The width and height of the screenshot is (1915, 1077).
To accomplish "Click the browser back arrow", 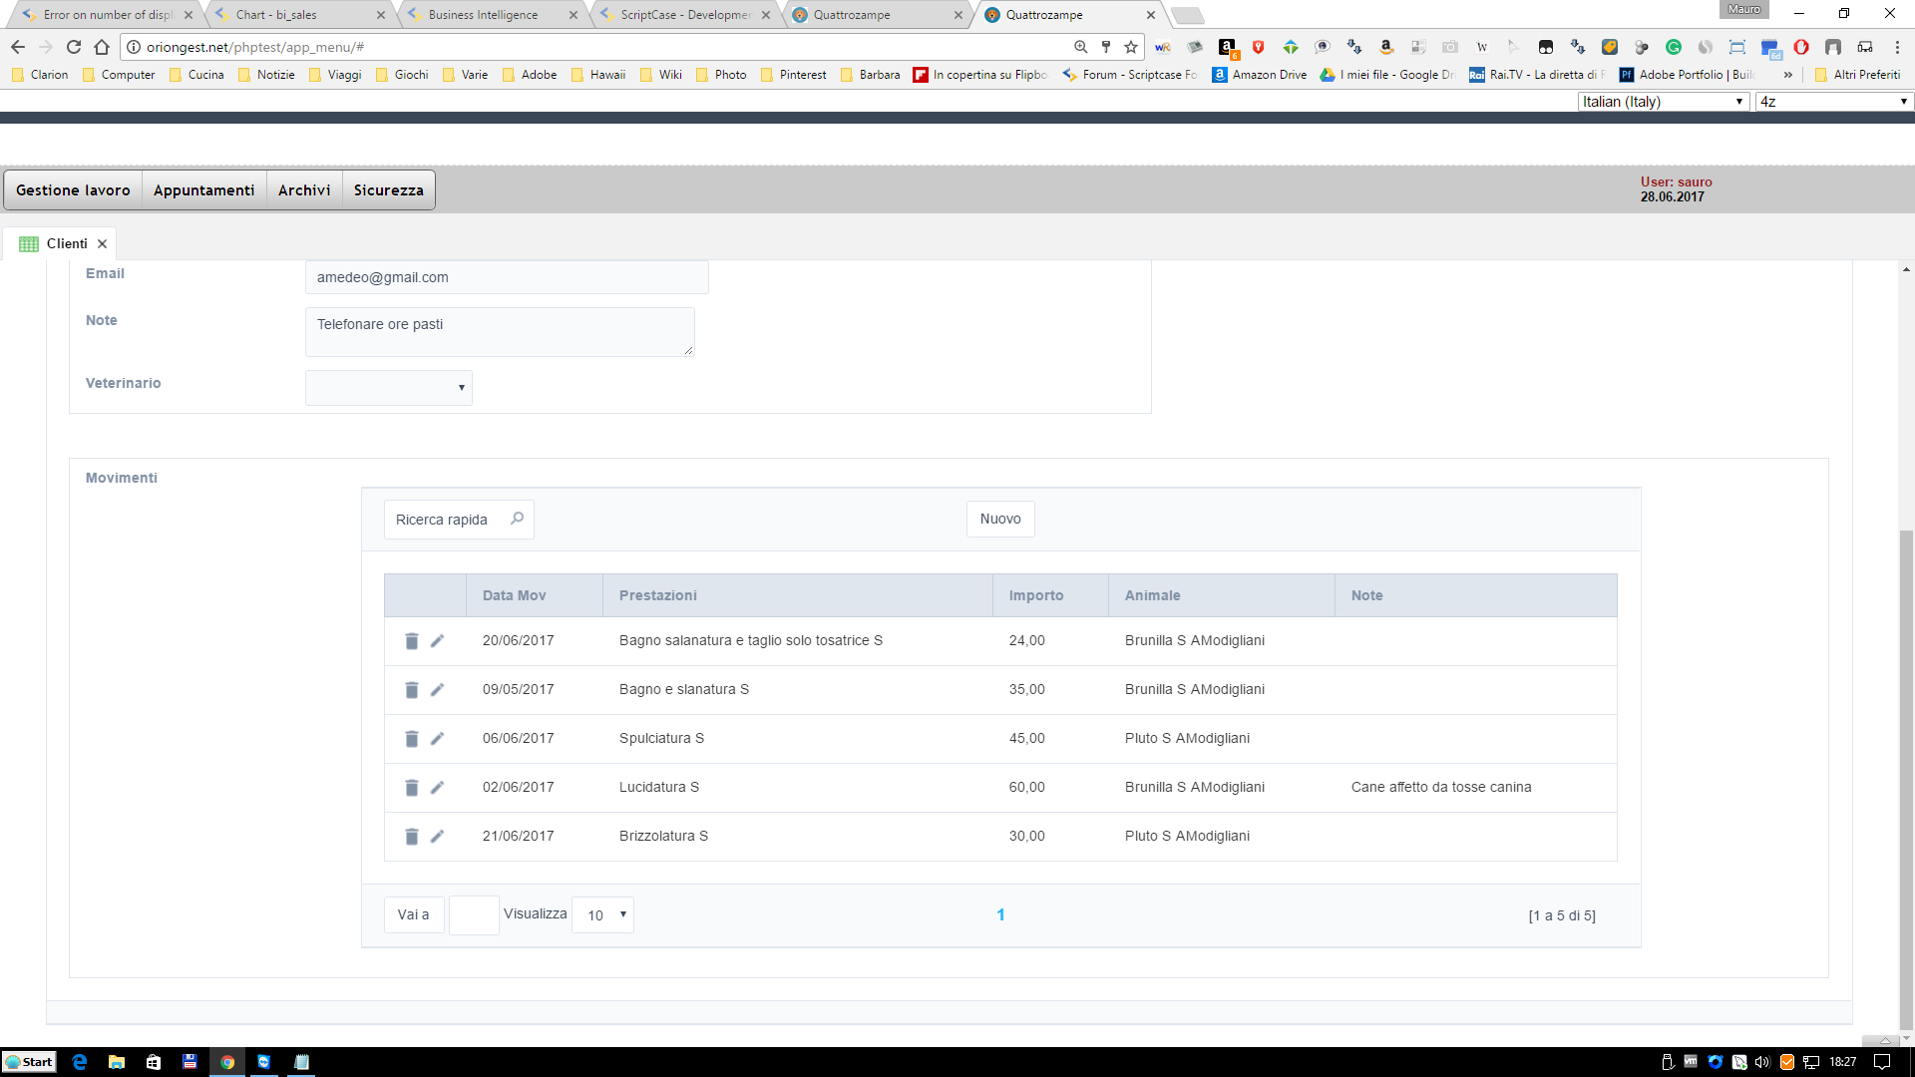I will 18,47.
